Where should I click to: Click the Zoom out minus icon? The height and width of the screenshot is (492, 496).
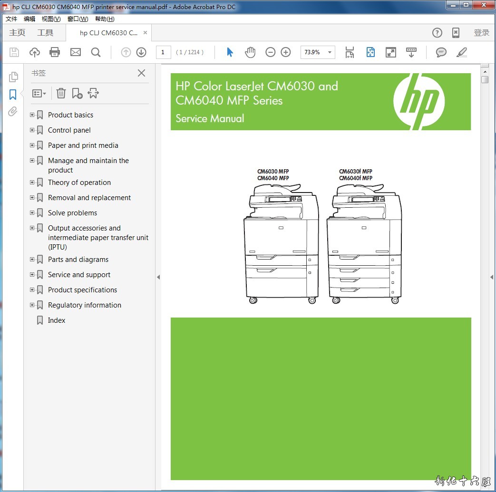click(x=270, y=52)
